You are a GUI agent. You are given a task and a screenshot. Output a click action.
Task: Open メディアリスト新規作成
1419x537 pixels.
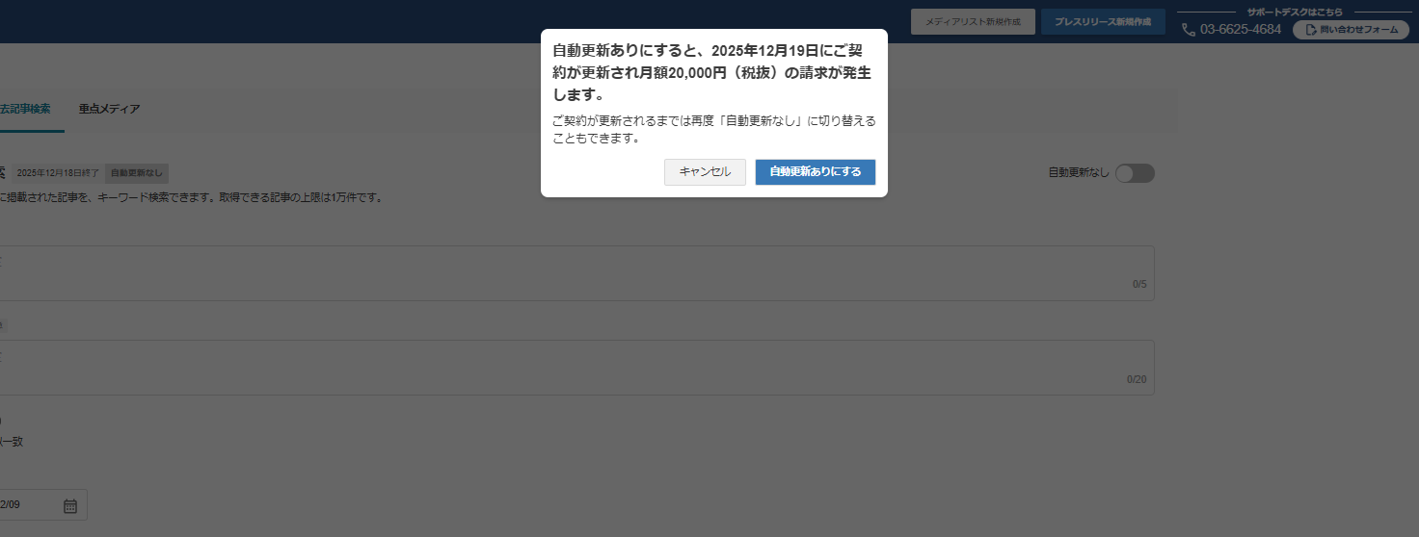(973, 21)
